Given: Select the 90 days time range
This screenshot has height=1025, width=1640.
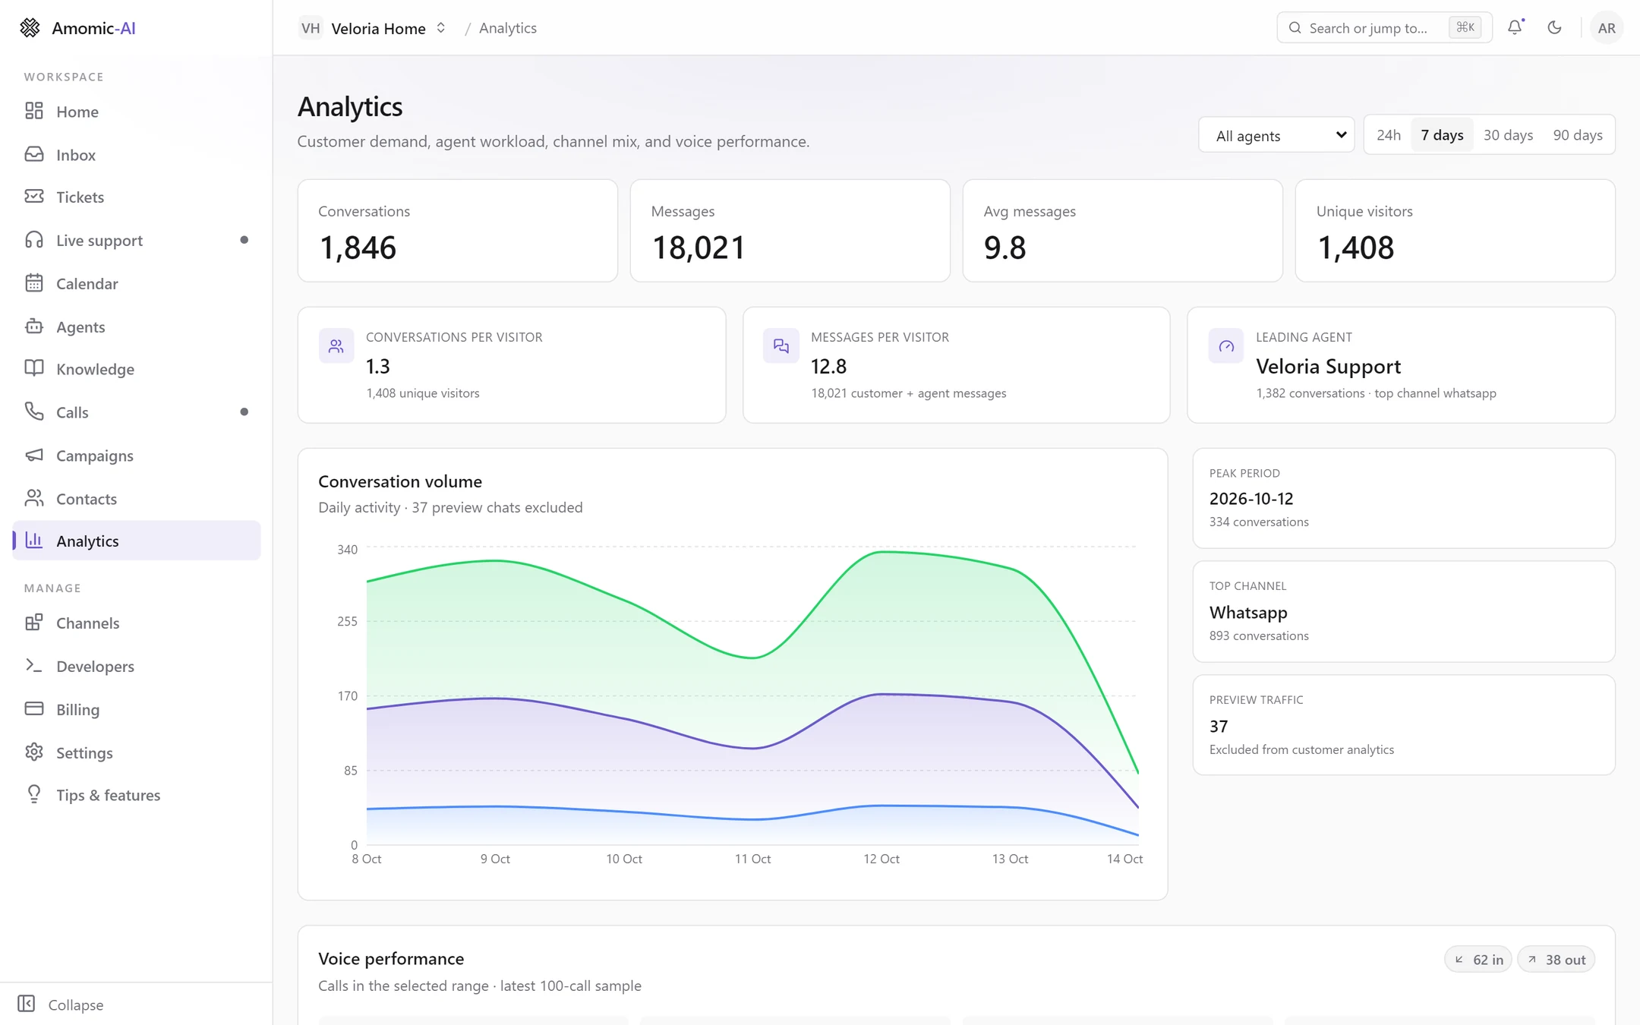Looking at the screenshot, I should (x=1578, y=135).
